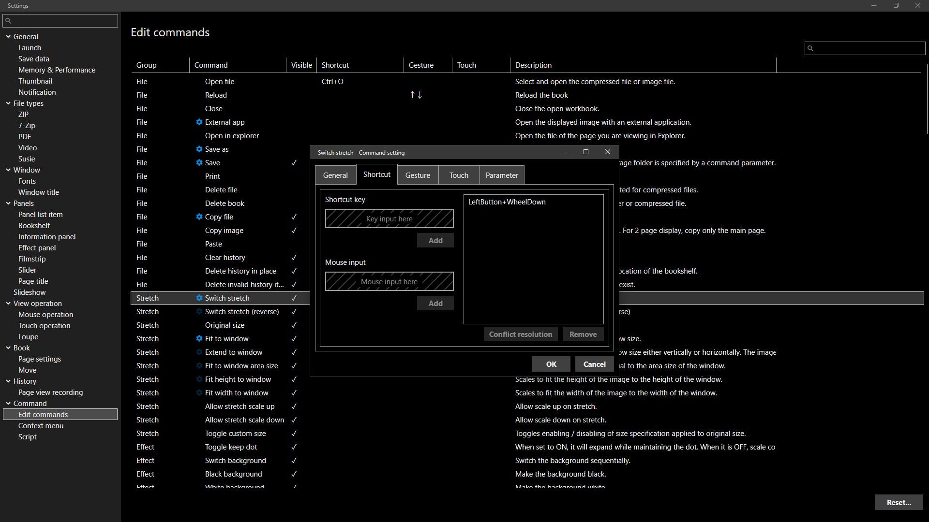Click gear icon beside Fit to window

pos(199,339)
